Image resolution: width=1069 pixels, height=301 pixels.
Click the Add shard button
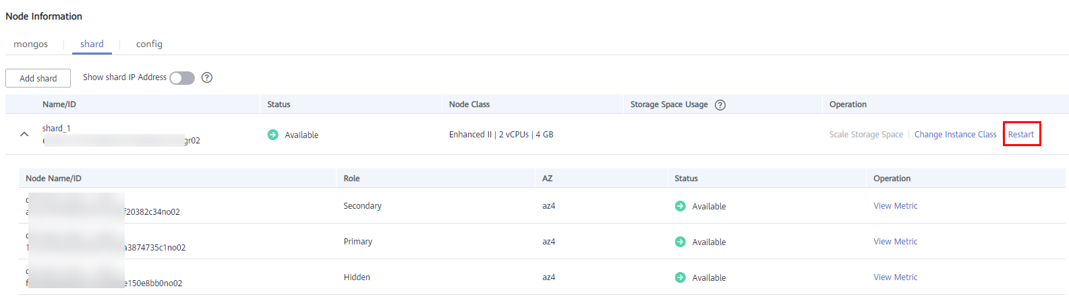[38, 78]
